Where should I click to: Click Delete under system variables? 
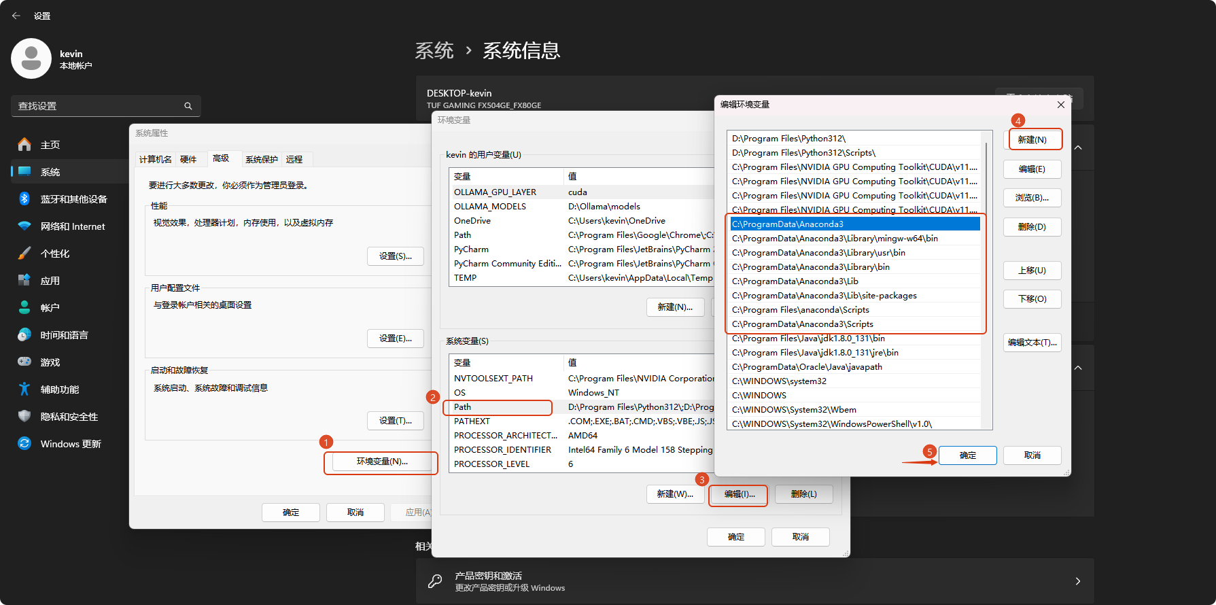pyautogui.click(x=803, y=494)
